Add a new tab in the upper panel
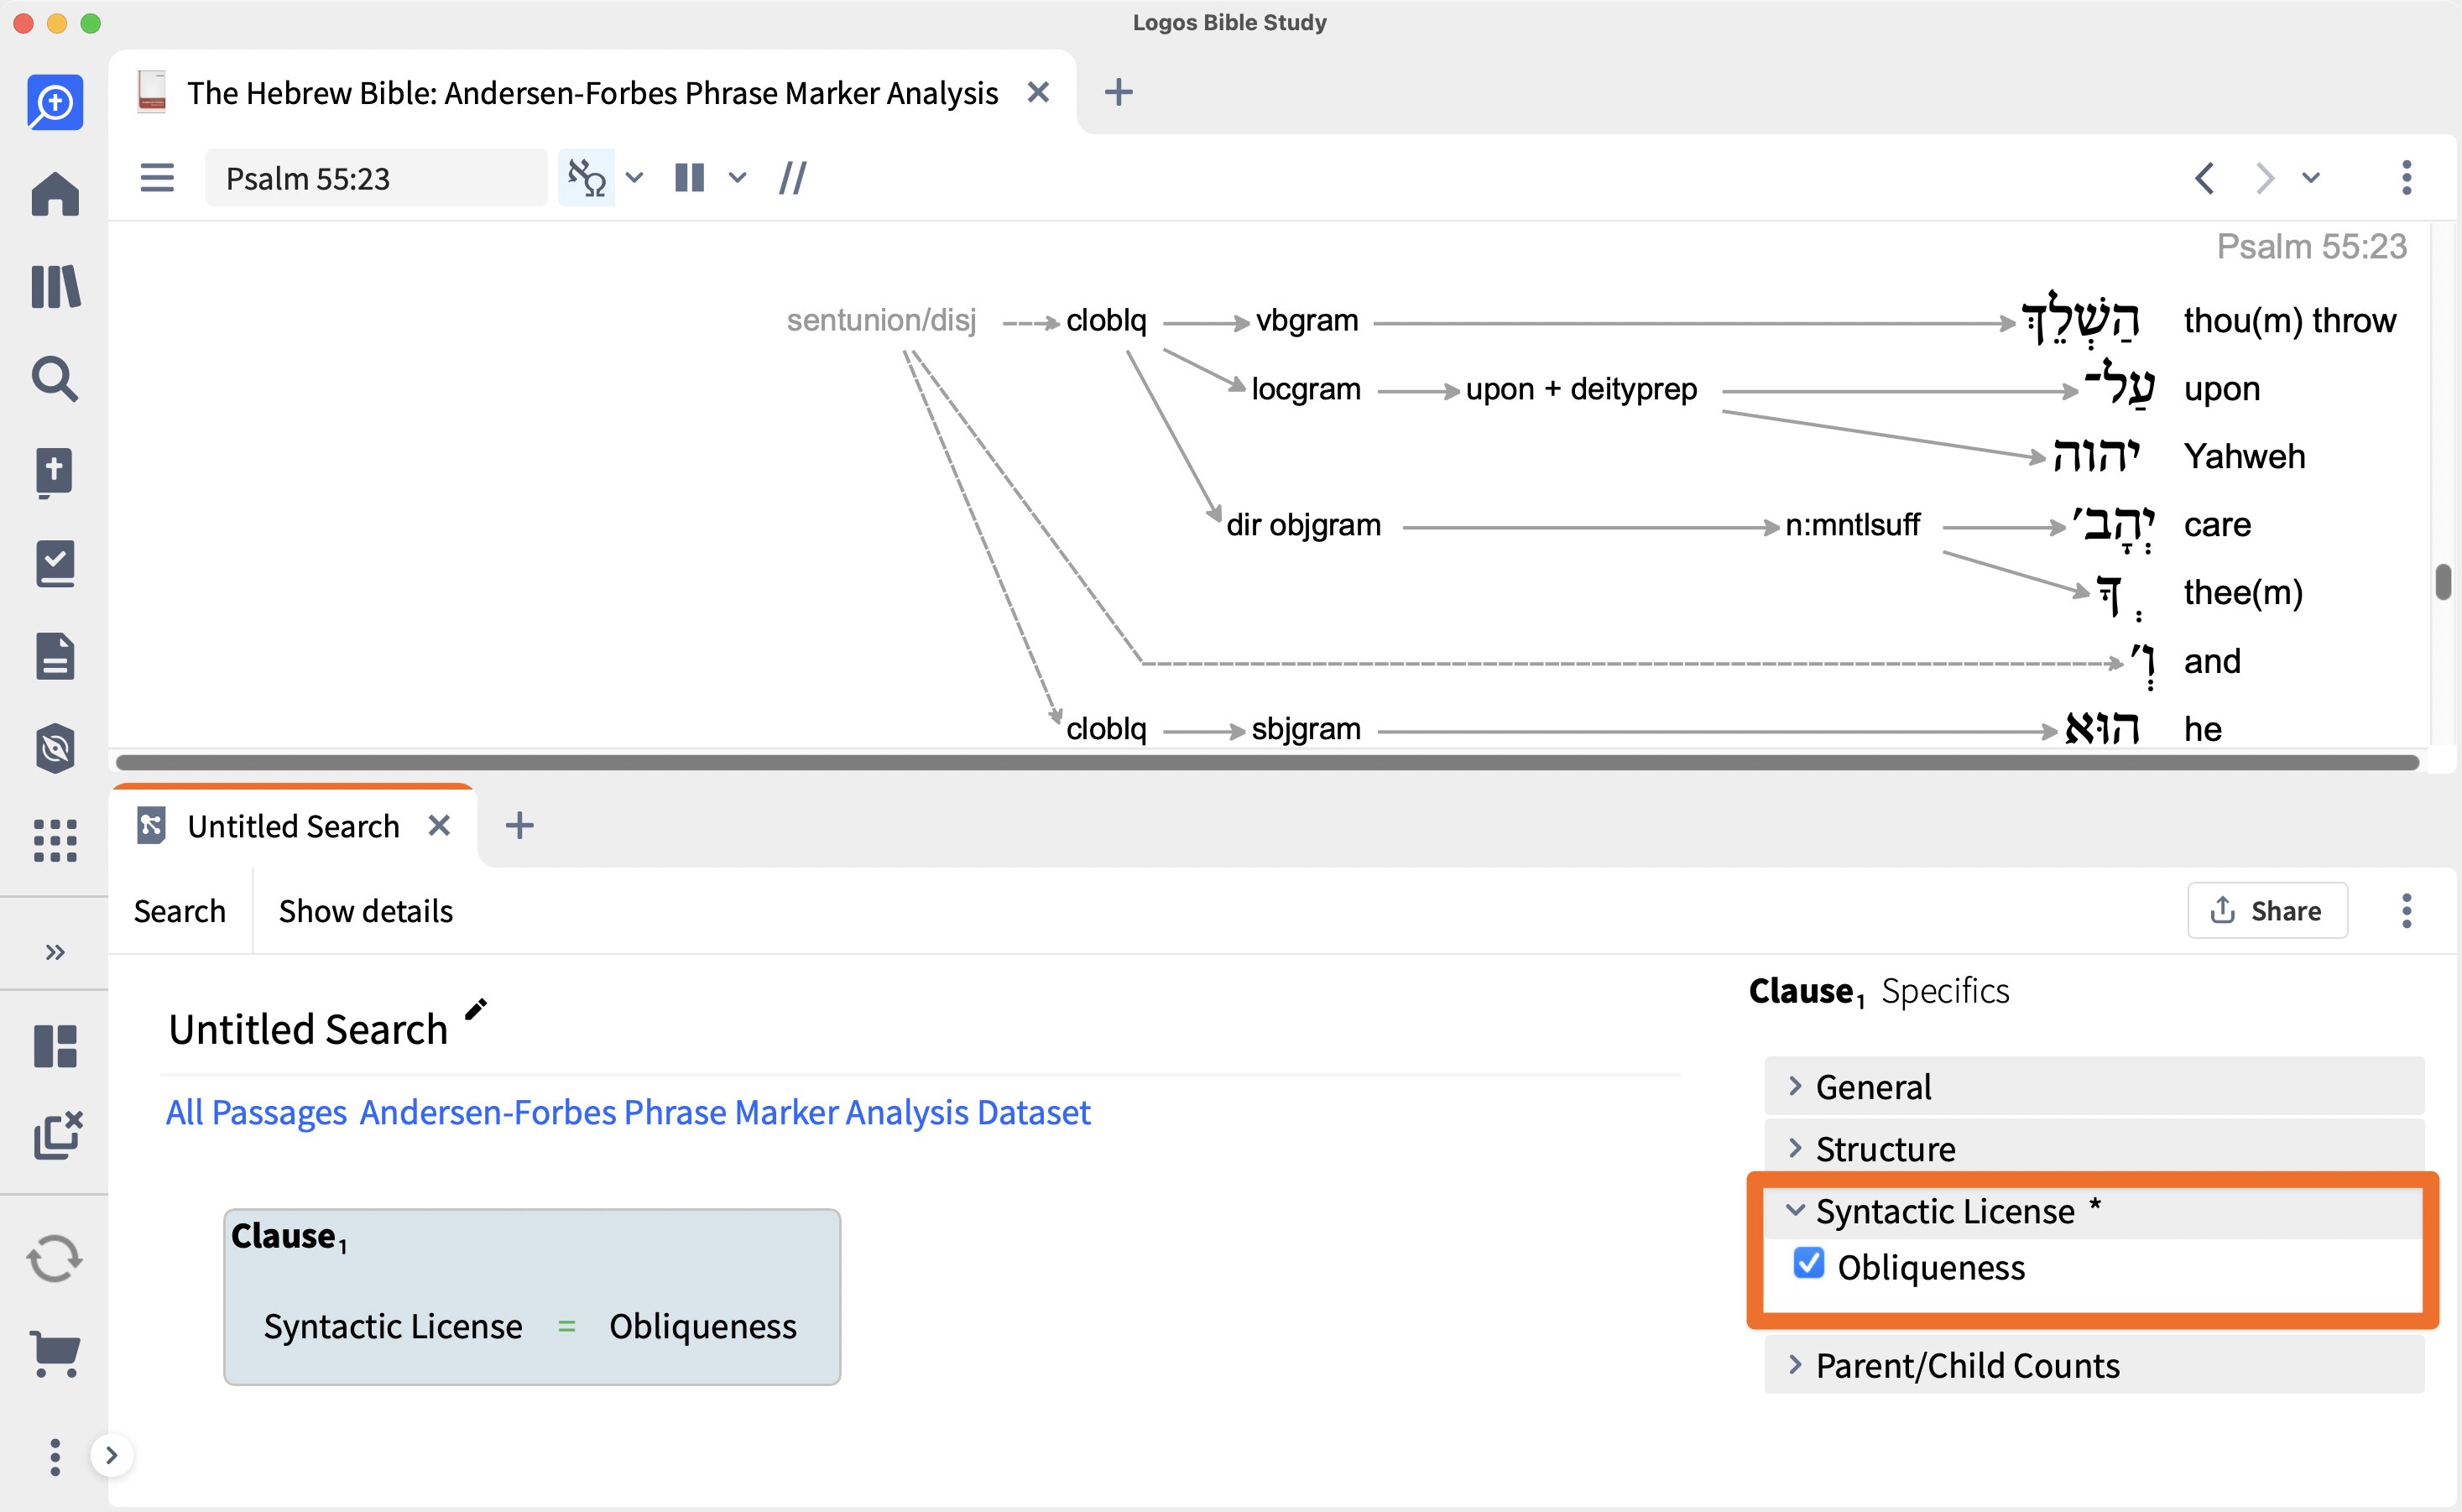 point(1119,92)
